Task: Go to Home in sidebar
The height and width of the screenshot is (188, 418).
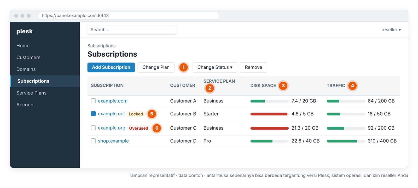Action: tap(45, 46)
